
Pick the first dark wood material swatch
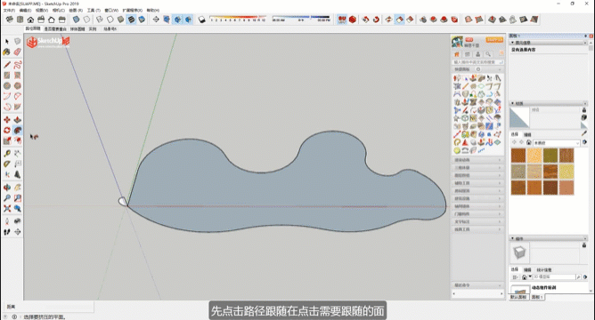[x=518, y=156]
